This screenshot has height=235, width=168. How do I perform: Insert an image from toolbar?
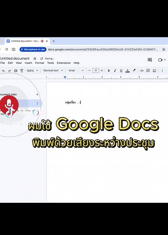point(154,70)
